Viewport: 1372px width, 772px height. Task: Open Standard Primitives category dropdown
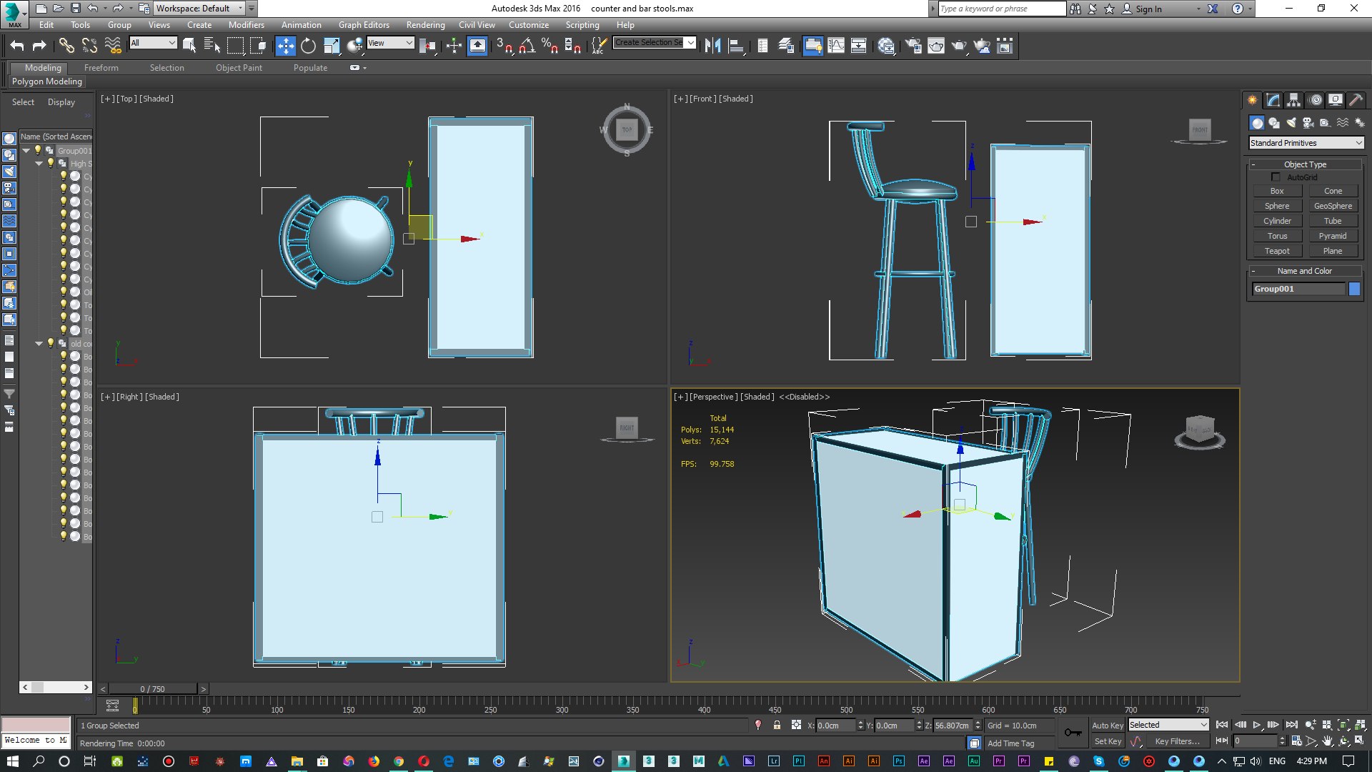point(1306,143)
